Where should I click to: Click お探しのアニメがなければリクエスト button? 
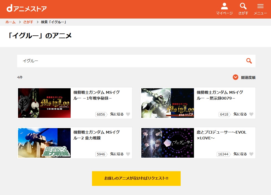tap(136, 178)
